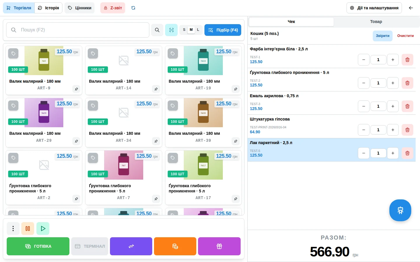420x262 pixels.
Task: Select card size S
Action: coord(184,30)
